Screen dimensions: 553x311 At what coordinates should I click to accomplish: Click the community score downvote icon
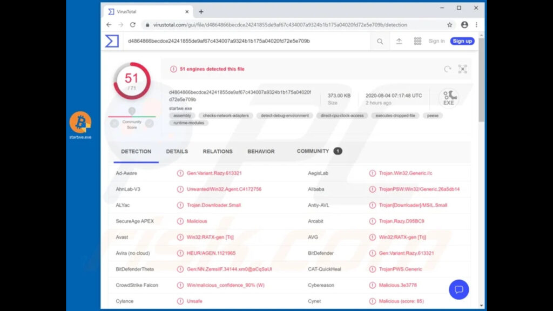(x=114, y=124)
